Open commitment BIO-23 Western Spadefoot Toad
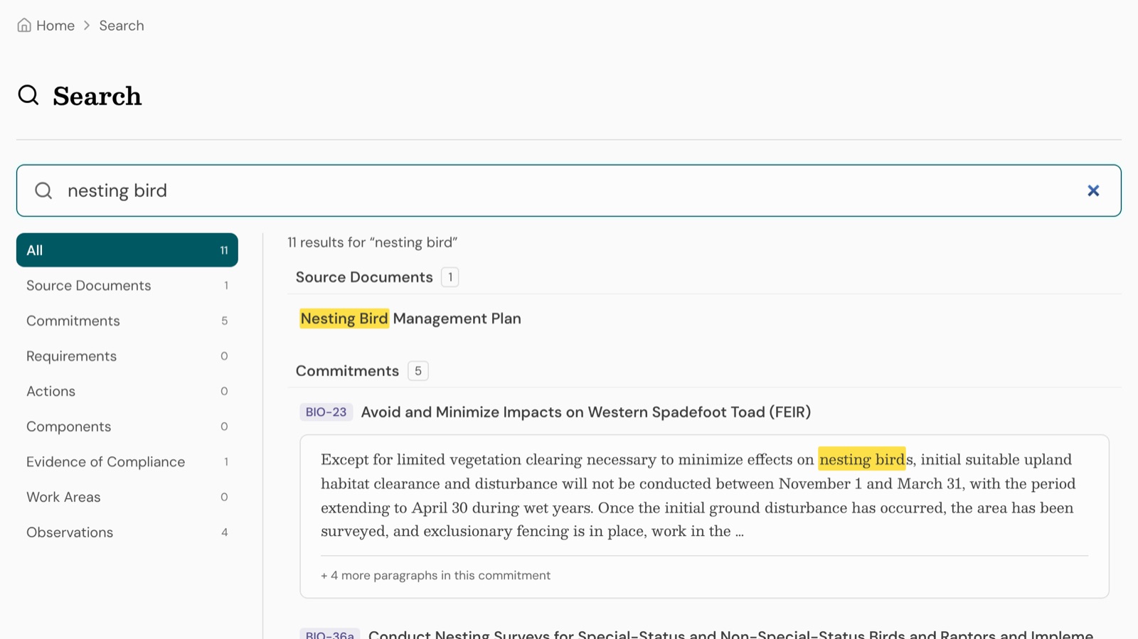Viewport: 1138px width, 639px height. [585, 412]
